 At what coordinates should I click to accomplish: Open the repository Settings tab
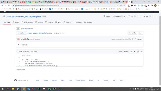coord(88,22)
